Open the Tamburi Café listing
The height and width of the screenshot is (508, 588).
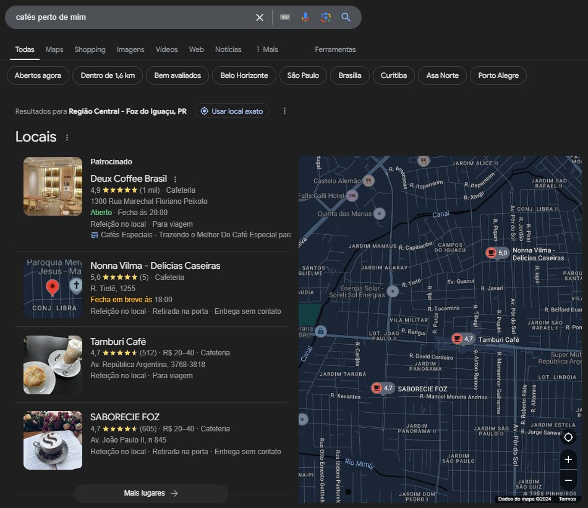[x=118, y=342]
